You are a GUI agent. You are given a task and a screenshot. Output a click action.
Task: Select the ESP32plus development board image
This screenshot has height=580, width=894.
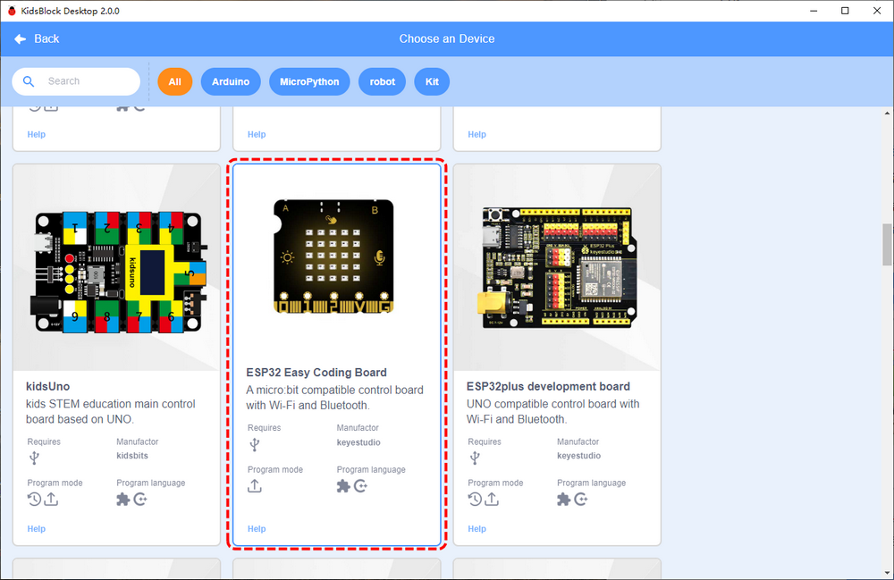[556, 267]
